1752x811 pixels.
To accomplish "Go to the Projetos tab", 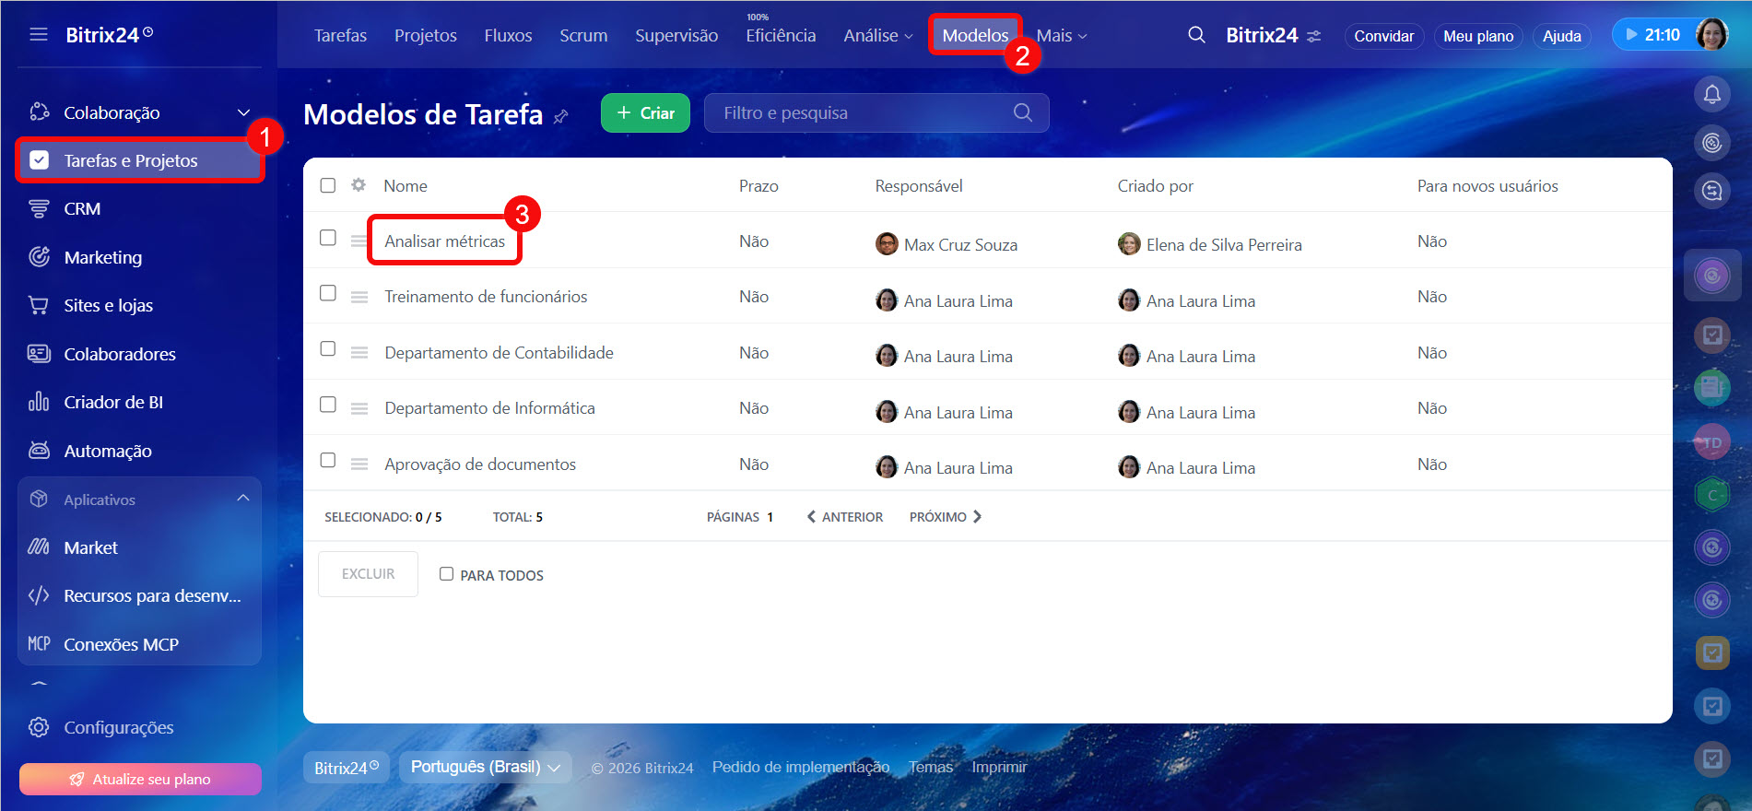I will click(x=425, y=35).
